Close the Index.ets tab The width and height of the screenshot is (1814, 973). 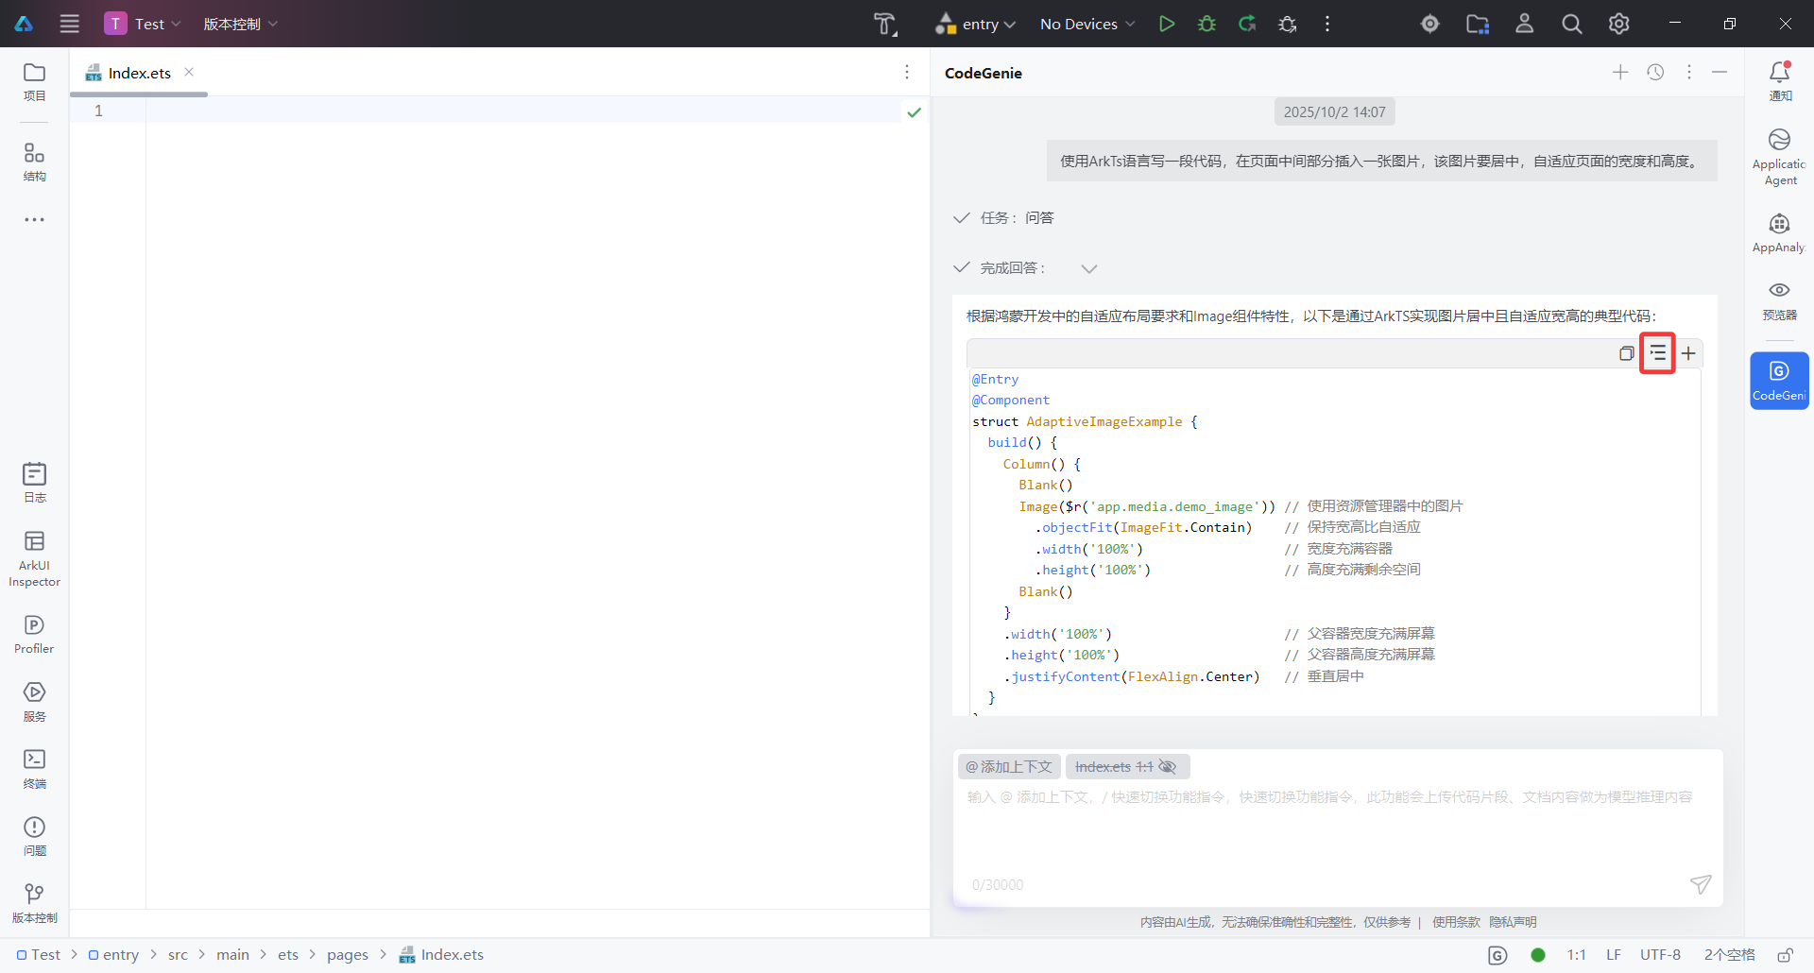pos(189,72)
